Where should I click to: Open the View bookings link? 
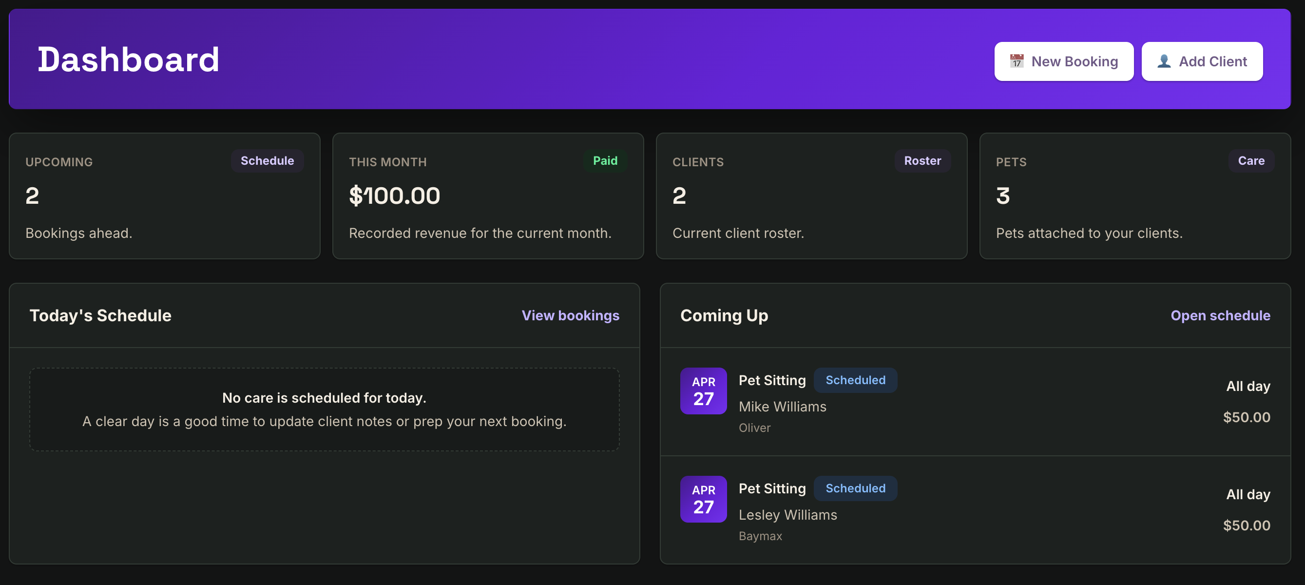[x=570, y=315]
